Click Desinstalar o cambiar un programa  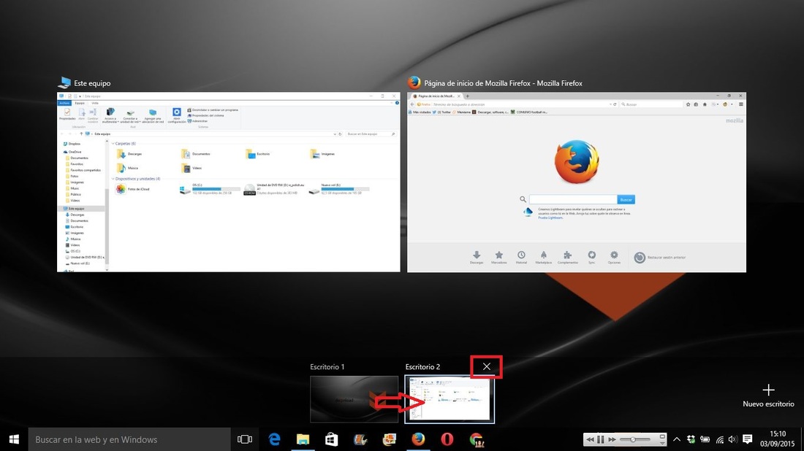[x=213, y=110]
